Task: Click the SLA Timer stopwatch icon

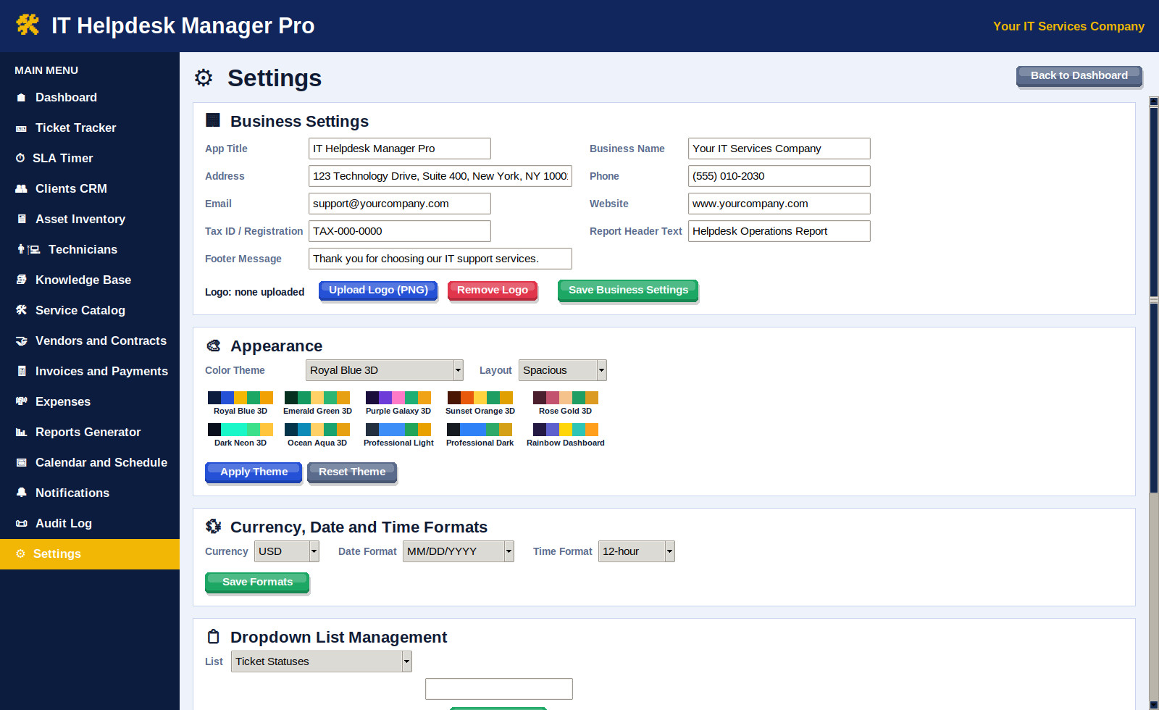Action: coord(20,158)
